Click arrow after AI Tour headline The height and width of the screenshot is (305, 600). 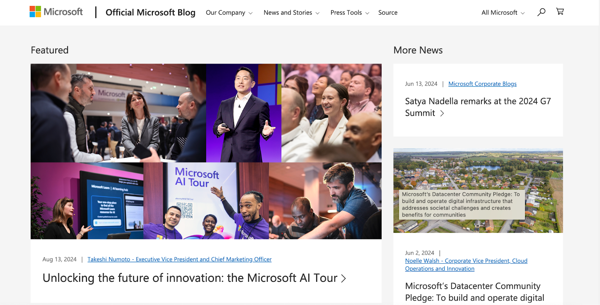(x=343, y=278)
